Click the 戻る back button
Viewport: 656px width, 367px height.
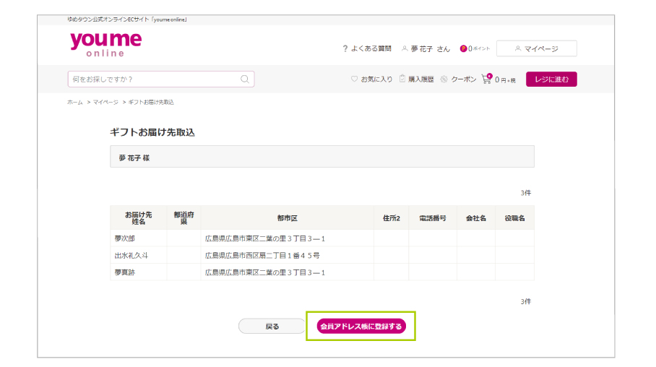pyautogui.click(x=272, y=326)
